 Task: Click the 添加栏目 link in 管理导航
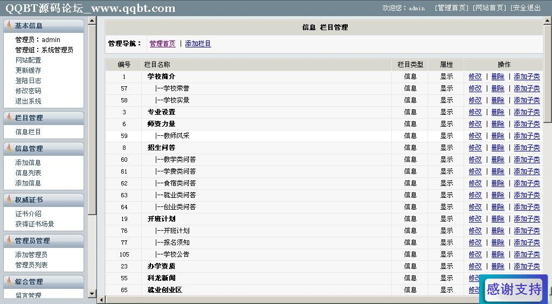(x=198, y=44)
